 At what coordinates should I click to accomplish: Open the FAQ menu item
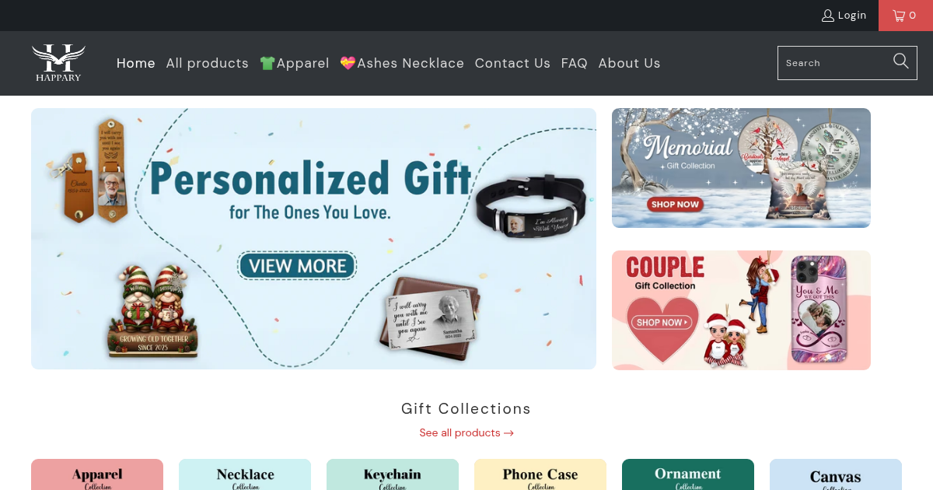click(x=575, y=63)
